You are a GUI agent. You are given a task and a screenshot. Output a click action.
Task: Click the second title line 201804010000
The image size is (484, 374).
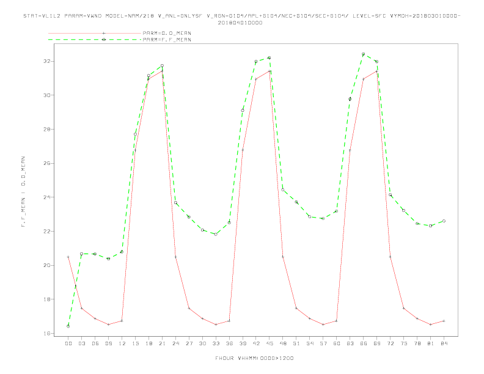240,23
